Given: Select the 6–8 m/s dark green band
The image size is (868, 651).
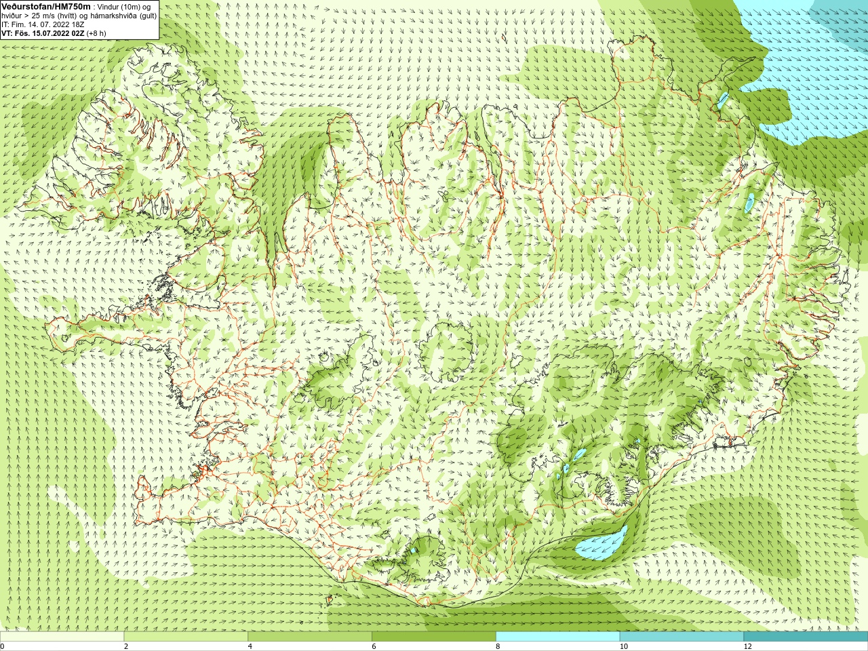Looking at the screenshot, I should point(434,637).
